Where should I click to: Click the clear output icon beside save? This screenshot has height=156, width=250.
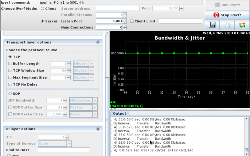[227, 25]
